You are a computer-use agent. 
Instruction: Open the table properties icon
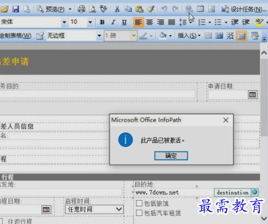coord(255,35)
